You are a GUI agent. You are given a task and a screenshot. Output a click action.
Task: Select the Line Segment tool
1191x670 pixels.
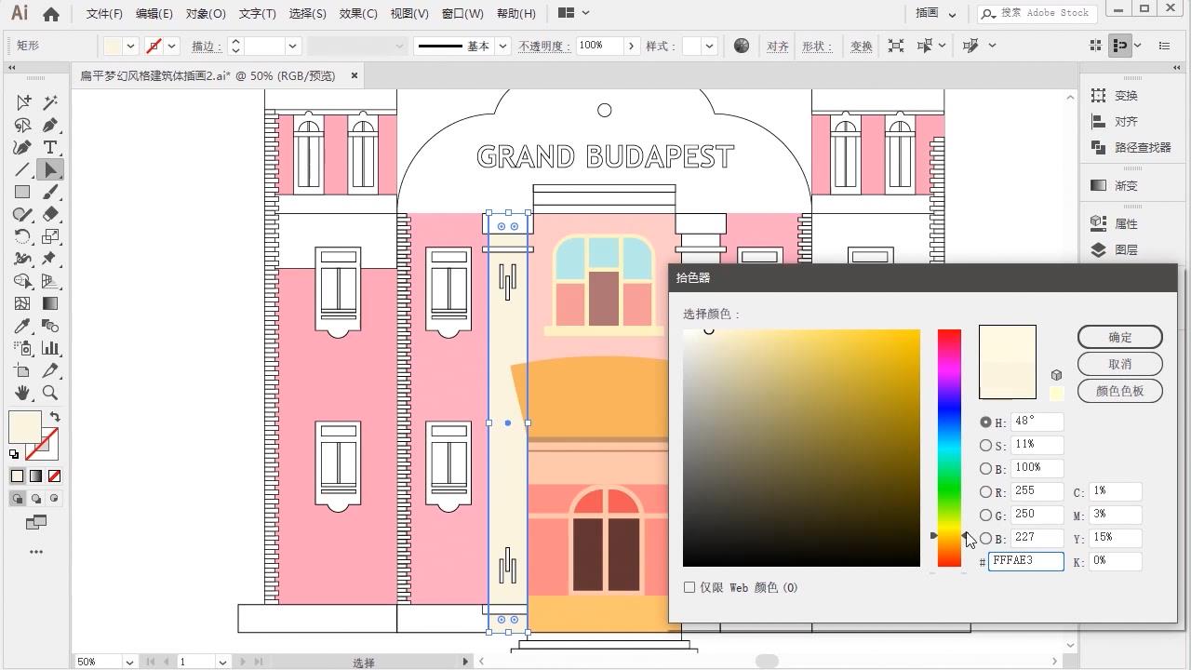(22, 169)
